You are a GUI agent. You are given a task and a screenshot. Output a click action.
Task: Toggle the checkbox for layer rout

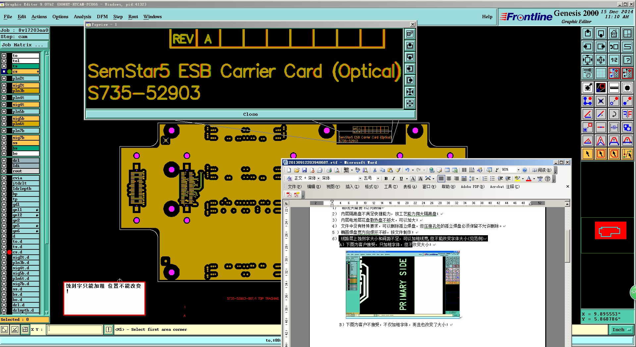point(4,171)
